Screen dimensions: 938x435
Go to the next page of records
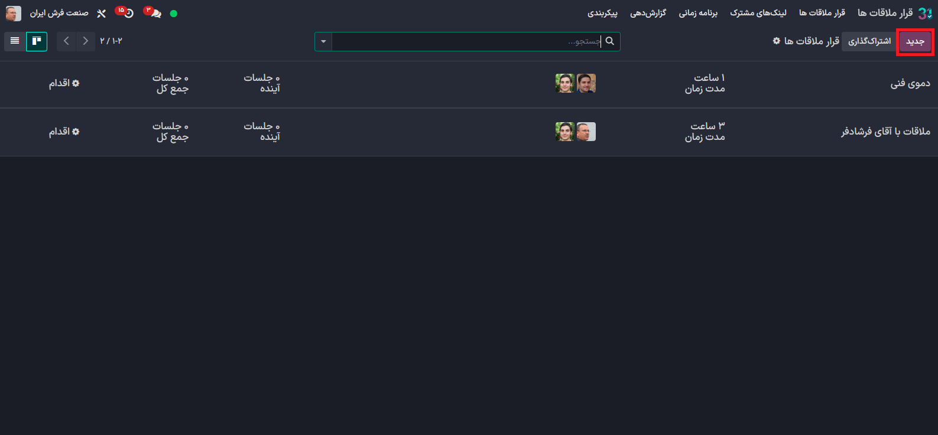coord(66,41)
